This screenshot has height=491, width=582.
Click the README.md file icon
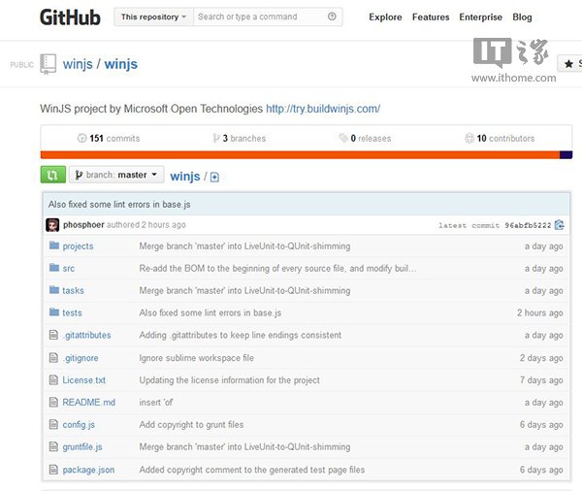[53, 403]
